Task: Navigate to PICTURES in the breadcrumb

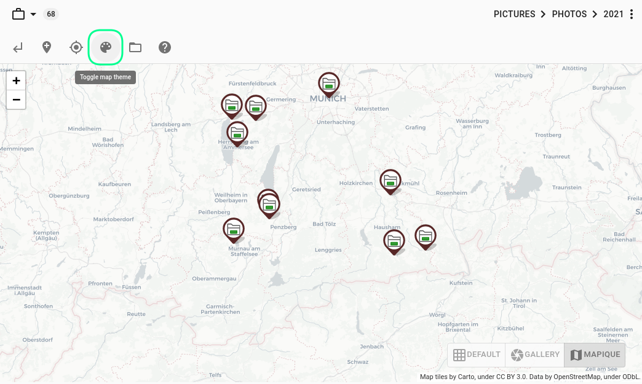Action: 514,14
